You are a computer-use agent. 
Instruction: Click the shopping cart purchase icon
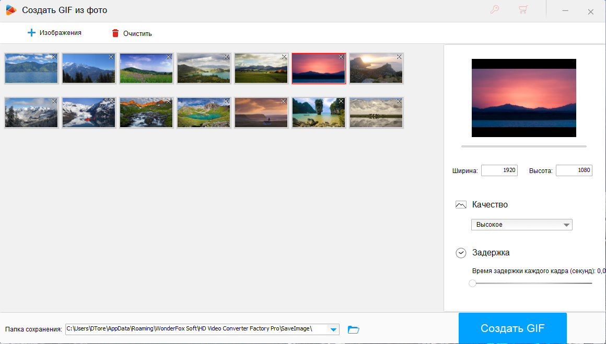(522, 10)
